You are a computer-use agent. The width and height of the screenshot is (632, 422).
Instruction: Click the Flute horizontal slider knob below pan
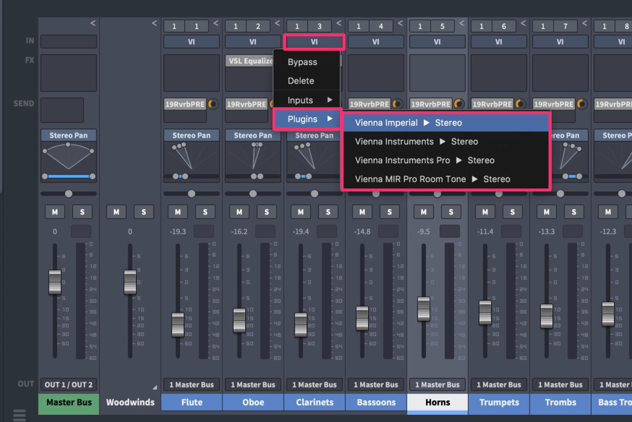pos(192,194)
